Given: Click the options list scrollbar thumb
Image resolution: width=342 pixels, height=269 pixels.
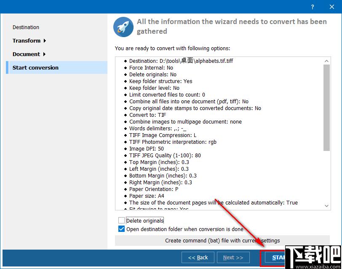Looking at the screenshot, I should (x=326, y=108).
